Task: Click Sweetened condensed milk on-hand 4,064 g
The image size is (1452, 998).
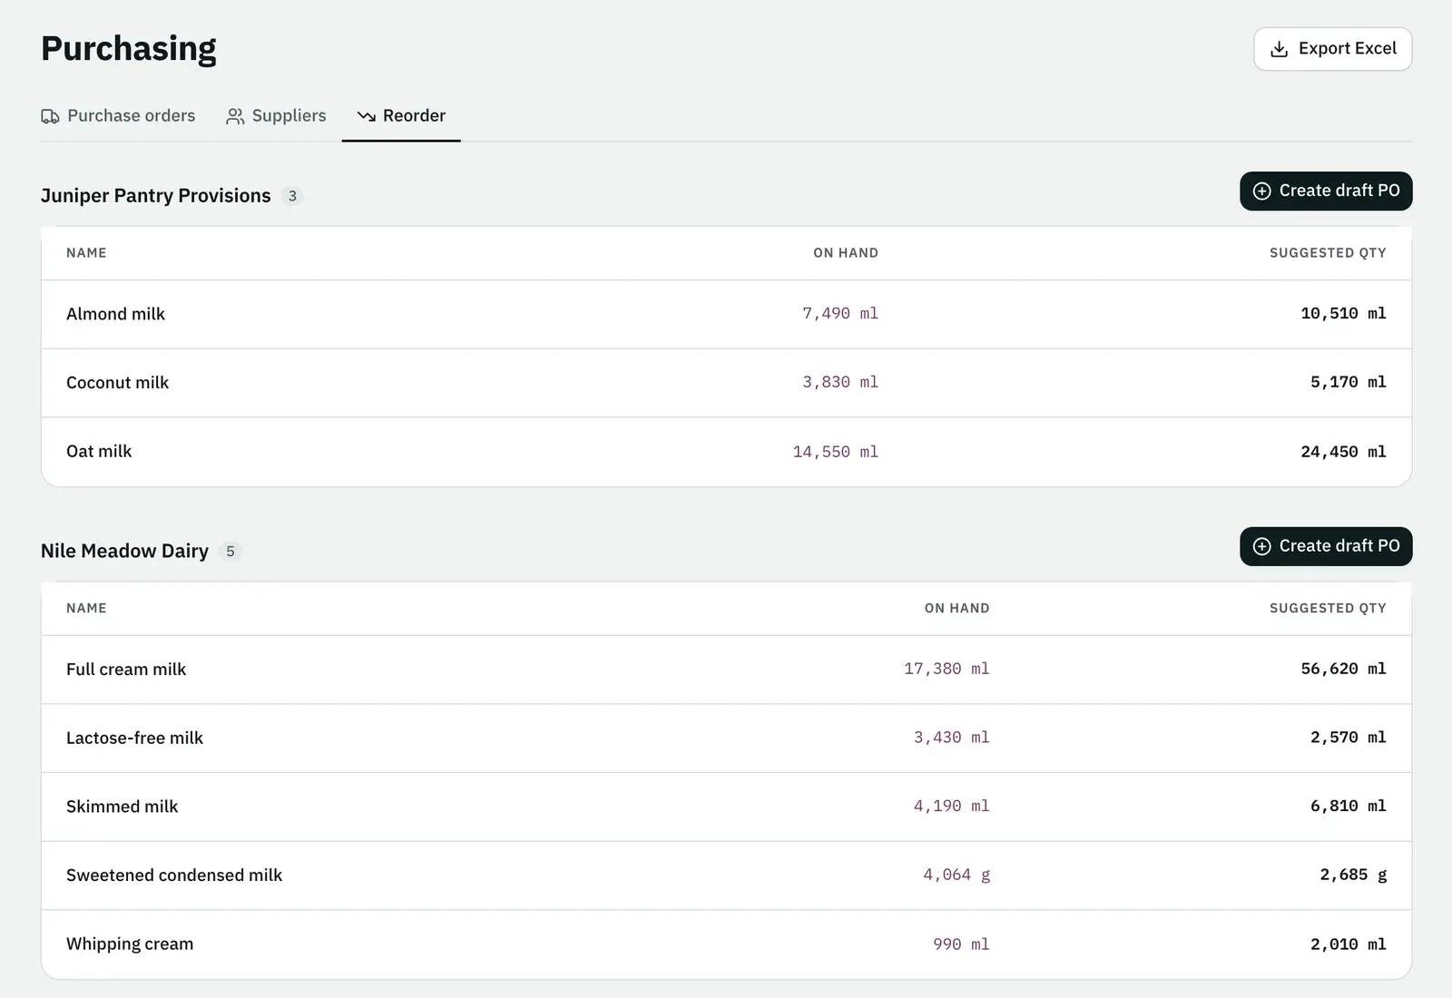Action: tap(957, 876)
